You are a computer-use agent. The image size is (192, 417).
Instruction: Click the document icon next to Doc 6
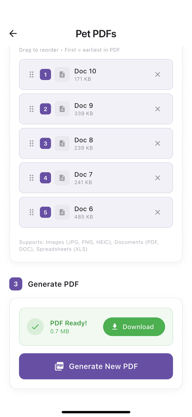coord(62,212)
